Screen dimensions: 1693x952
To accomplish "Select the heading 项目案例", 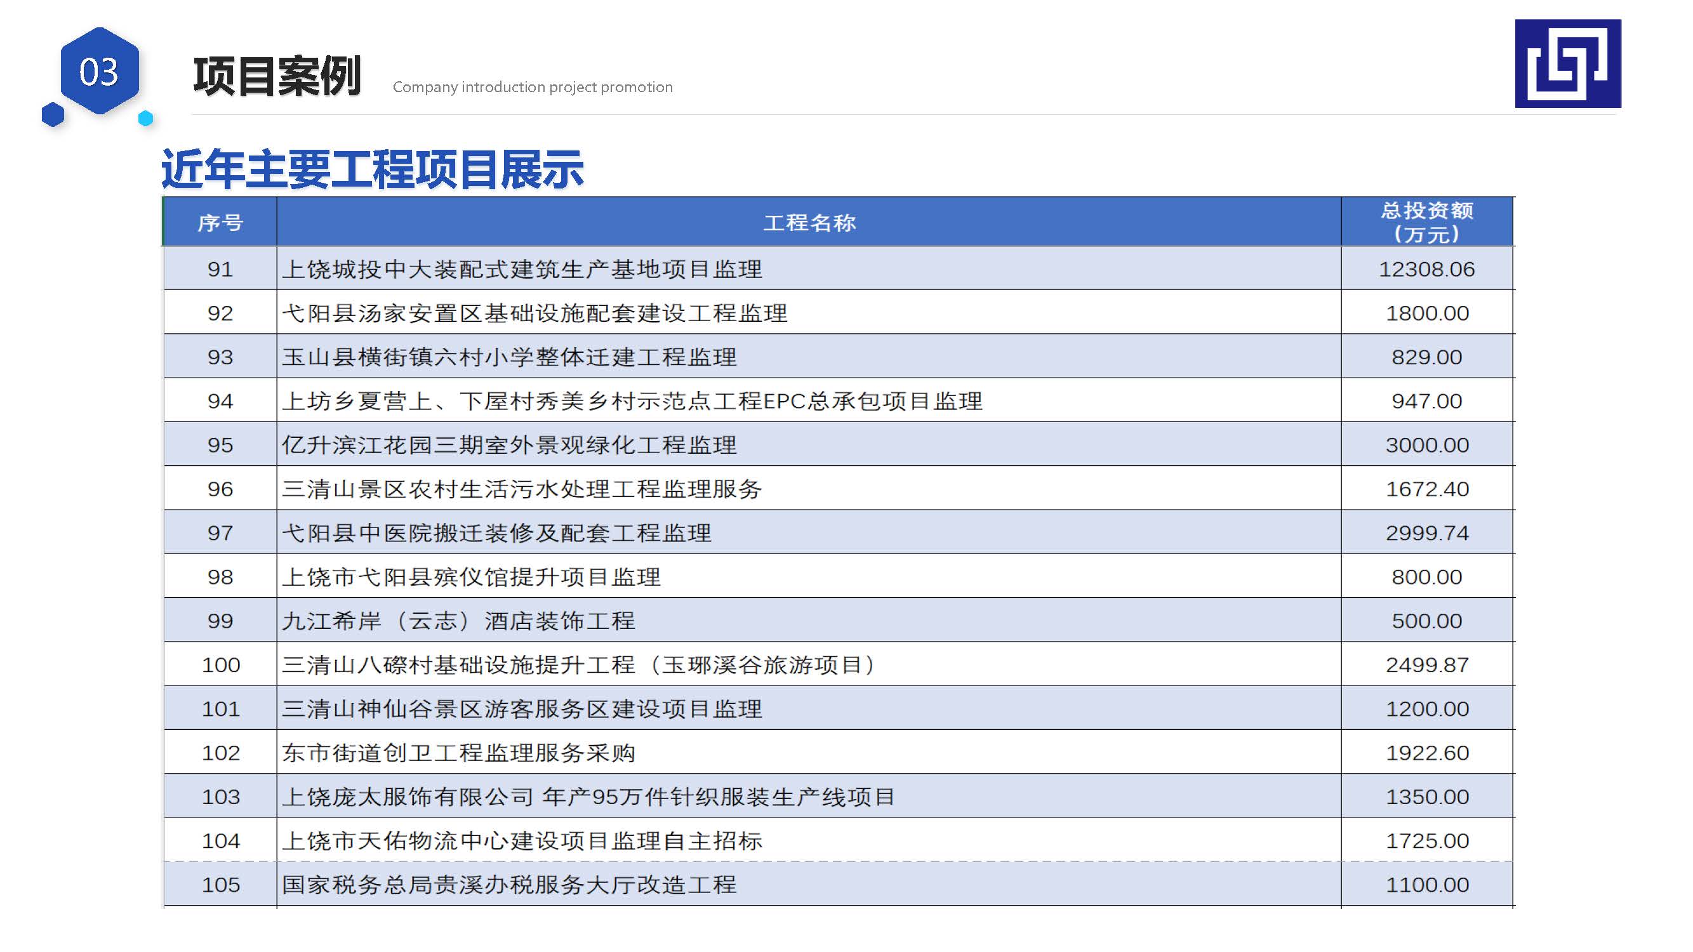I will click(x=277, y=76).
